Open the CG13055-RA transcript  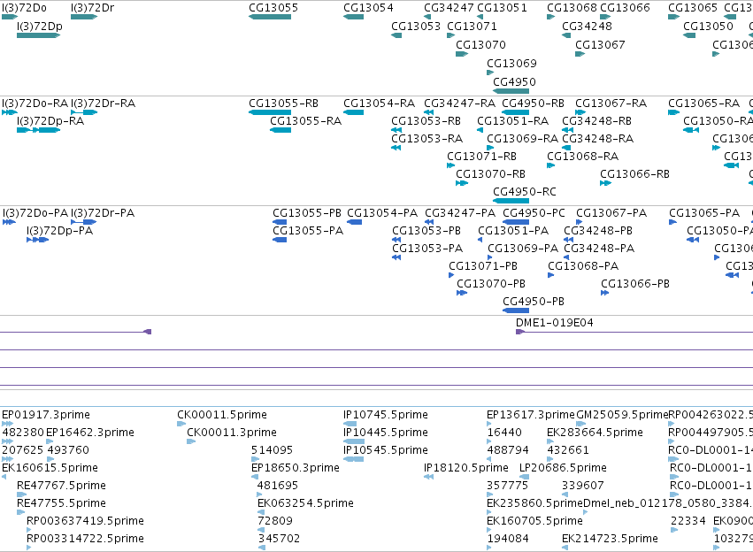(280, 130)
